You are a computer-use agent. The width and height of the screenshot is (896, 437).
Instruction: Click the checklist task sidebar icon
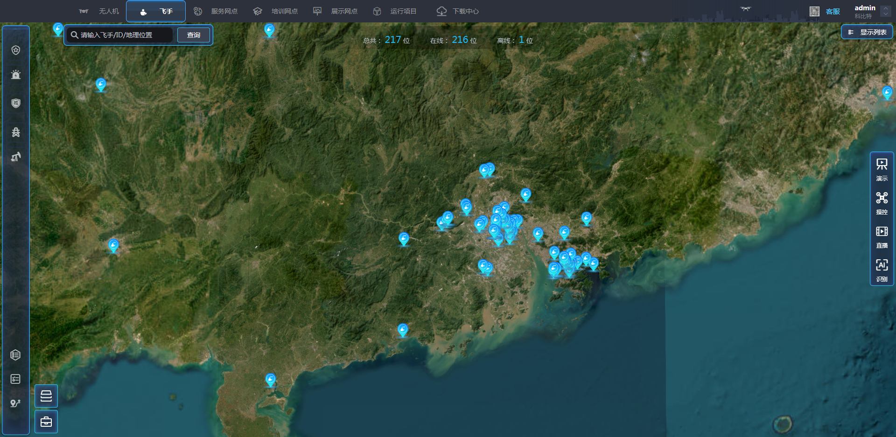pos(15,379)
